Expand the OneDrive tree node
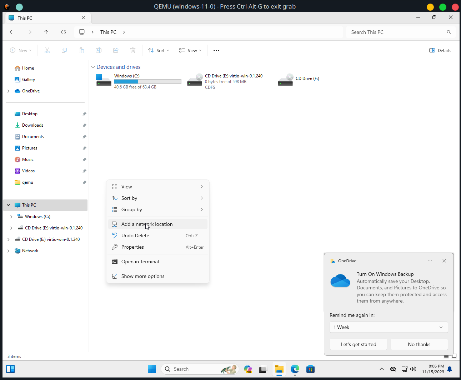 (9, 91)
